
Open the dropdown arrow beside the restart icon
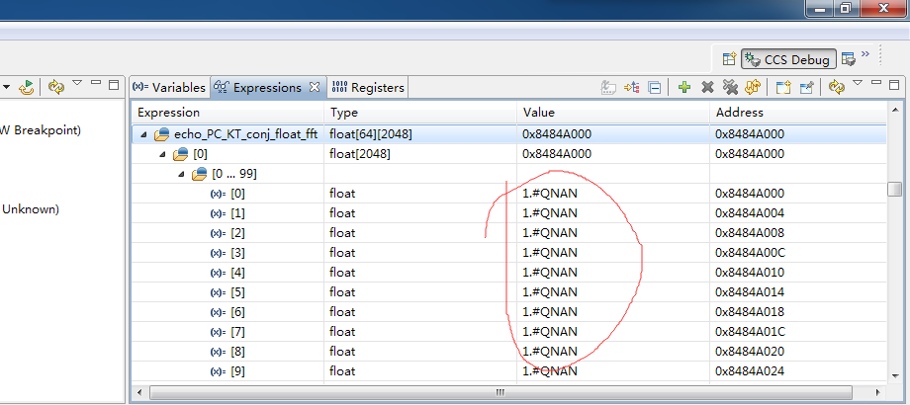click(x=7, y=88)
